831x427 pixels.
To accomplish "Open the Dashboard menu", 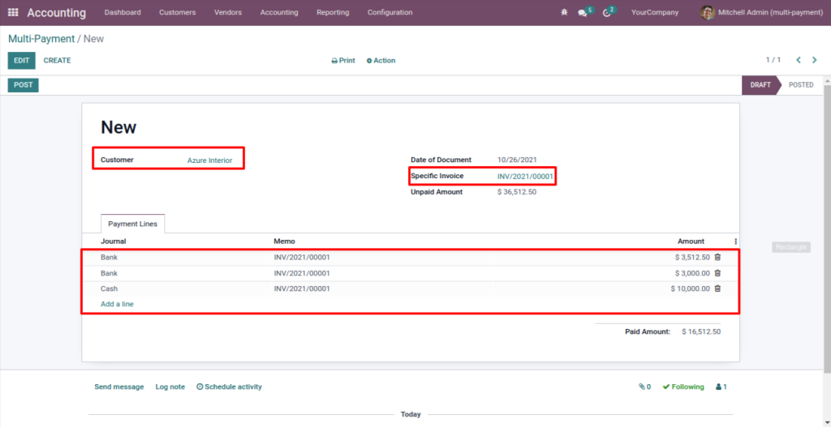I will pos(123,12).
